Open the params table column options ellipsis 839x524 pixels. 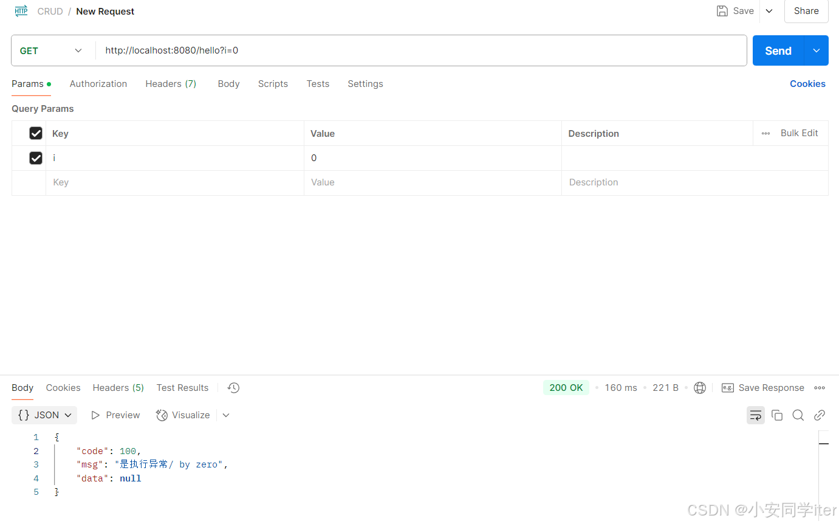click(x=765, y=133)
